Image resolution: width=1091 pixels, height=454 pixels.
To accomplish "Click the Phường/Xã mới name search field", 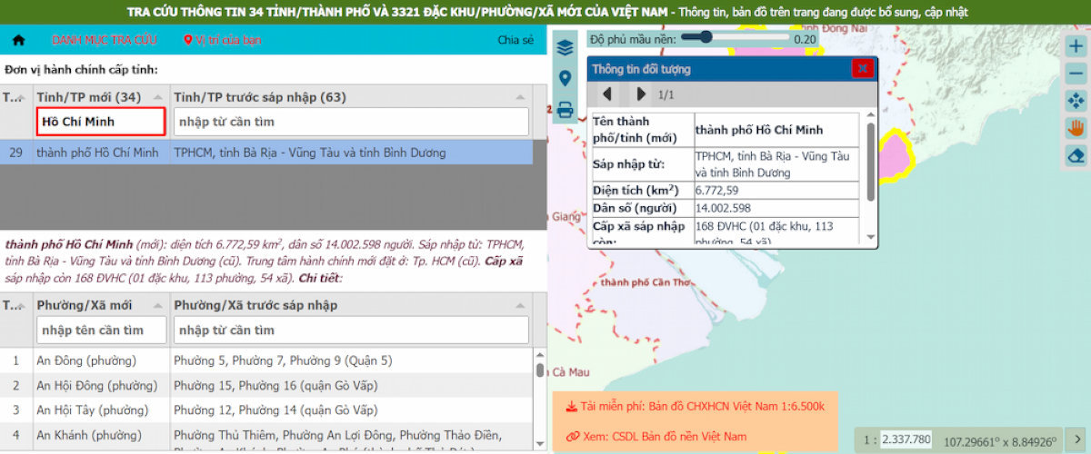I will 102,330.
